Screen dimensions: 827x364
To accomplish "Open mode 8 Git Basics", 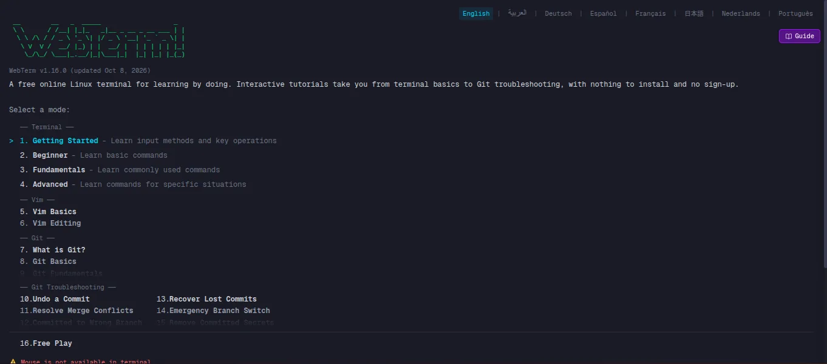I will (48, 261).
